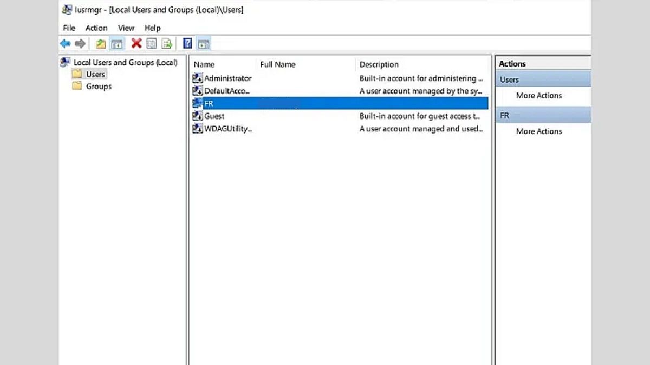Viewport: 650px width, 365px height.
Task: Select the Guest account icon
Action: pyautogui.click(x=198, y=116)
